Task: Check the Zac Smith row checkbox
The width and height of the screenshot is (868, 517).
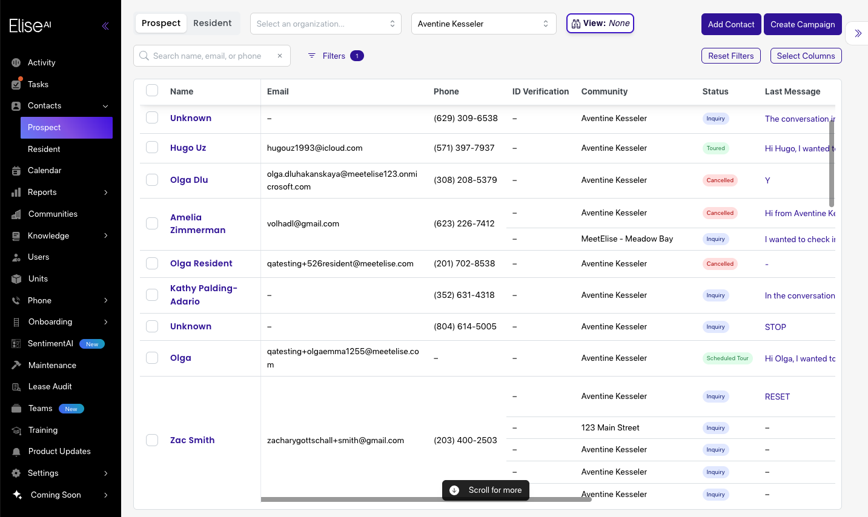Action: point(152,440)
